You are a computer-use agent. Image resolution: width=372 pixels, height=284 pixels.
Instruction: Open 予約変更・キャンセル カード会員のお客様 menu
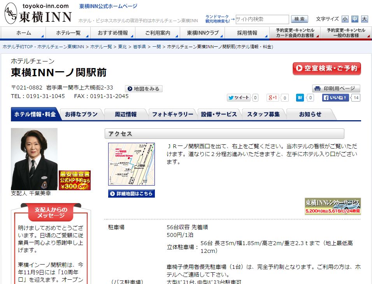pyautogui.click(x=295, y=33)
